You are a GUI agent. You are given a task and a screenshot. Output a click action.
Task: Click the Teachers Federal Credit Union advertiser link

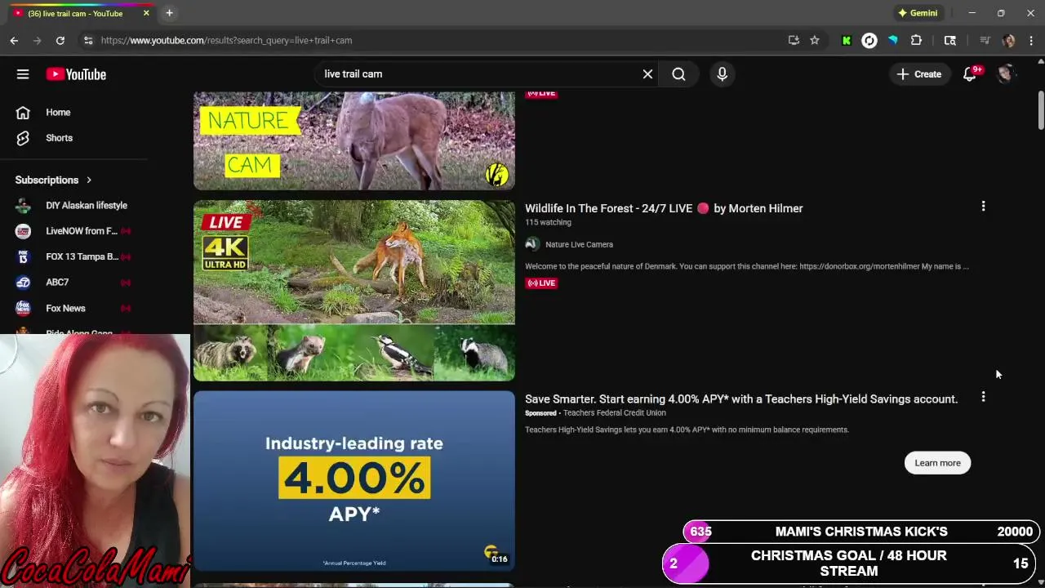pyautogui.click(x=614, y=413)
